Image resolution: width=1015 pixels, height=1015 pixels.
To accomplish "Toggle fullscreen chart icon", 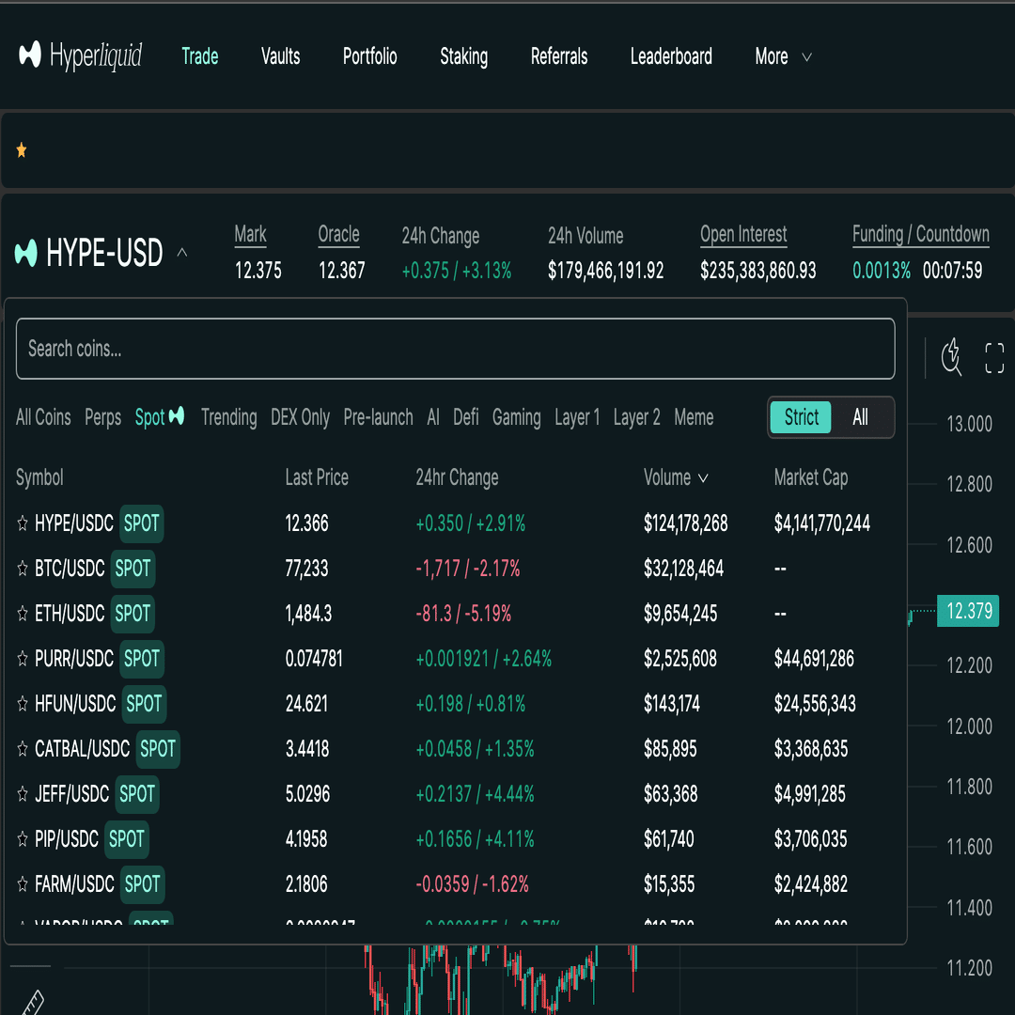I will point(994,358).
